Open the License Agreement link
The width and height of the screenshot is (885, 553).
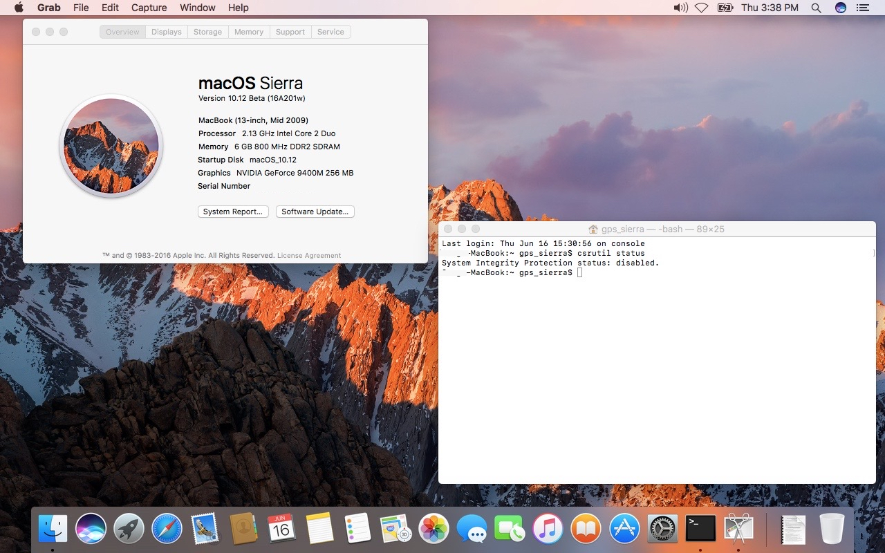point(309,256)
